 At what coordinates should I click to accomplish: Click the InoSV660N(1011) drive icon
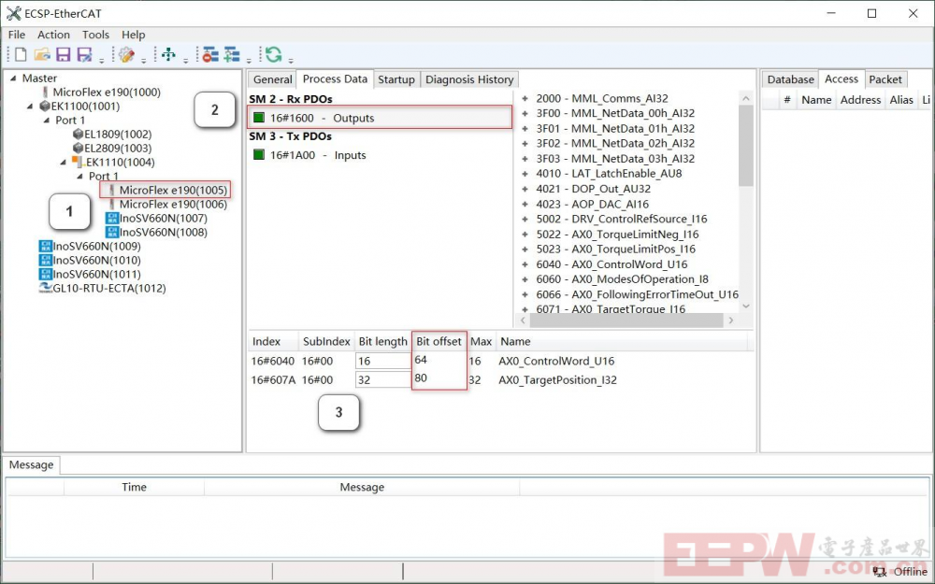tap(45, 274)
